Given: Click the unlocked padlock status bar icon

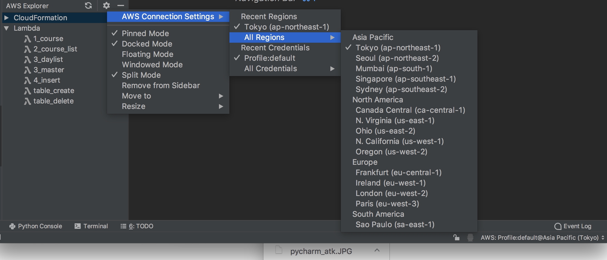Looking at the screenshot, I should [x=456, y=237].
